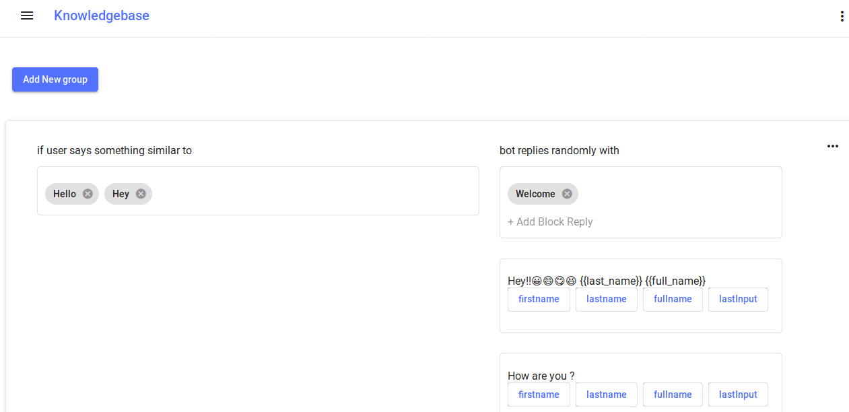Insert lastname into How are you reply

(606, 394)
